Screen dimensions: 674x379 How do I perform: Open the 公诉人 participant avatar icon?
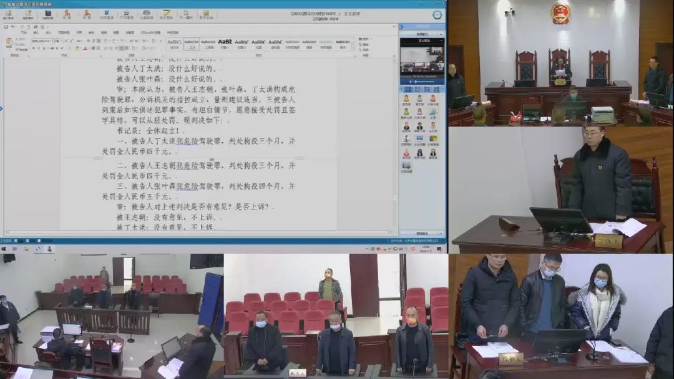click(x=432, y=99)
